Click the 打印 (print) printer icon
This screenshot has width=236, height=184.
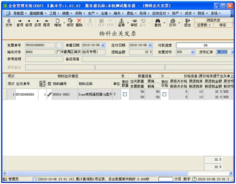(173, 23)
